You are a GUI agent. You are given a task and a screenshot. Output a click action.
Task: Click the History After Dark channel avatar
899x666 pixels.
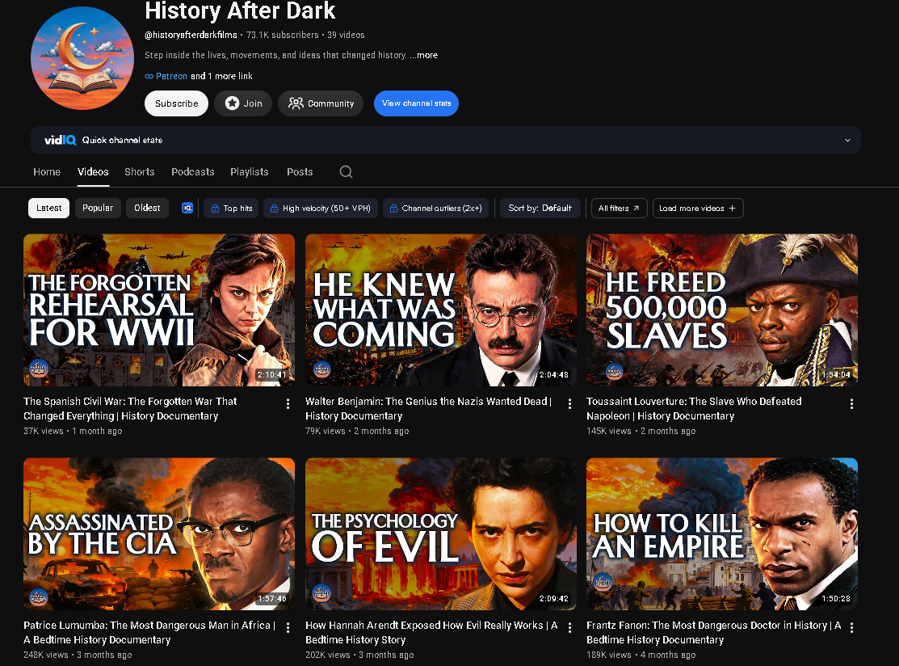pyautogui.click(x=82, y=58)
